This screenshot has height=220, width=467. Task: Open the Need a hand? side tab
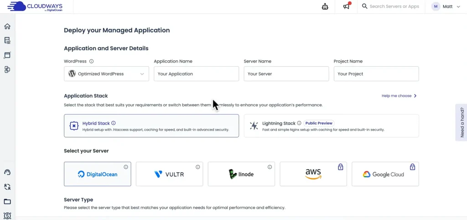[462, 122]
